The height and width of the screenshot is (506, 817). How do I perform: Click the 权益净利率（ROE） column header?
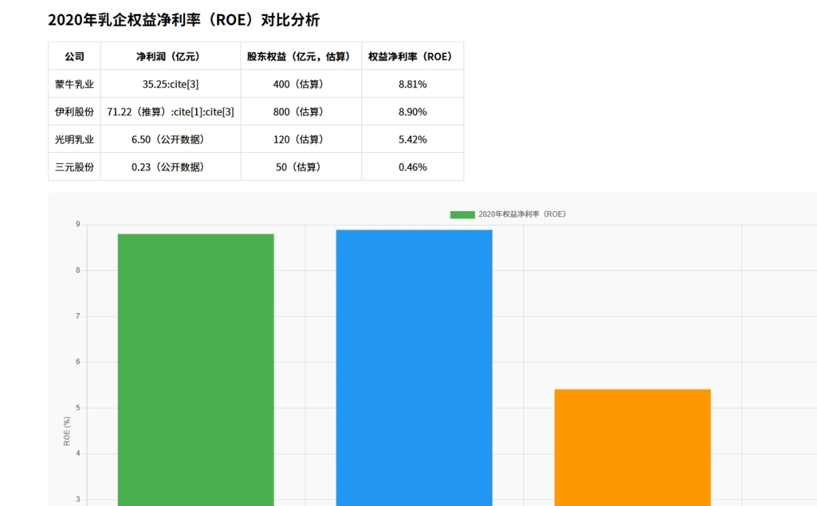point(412,56)
